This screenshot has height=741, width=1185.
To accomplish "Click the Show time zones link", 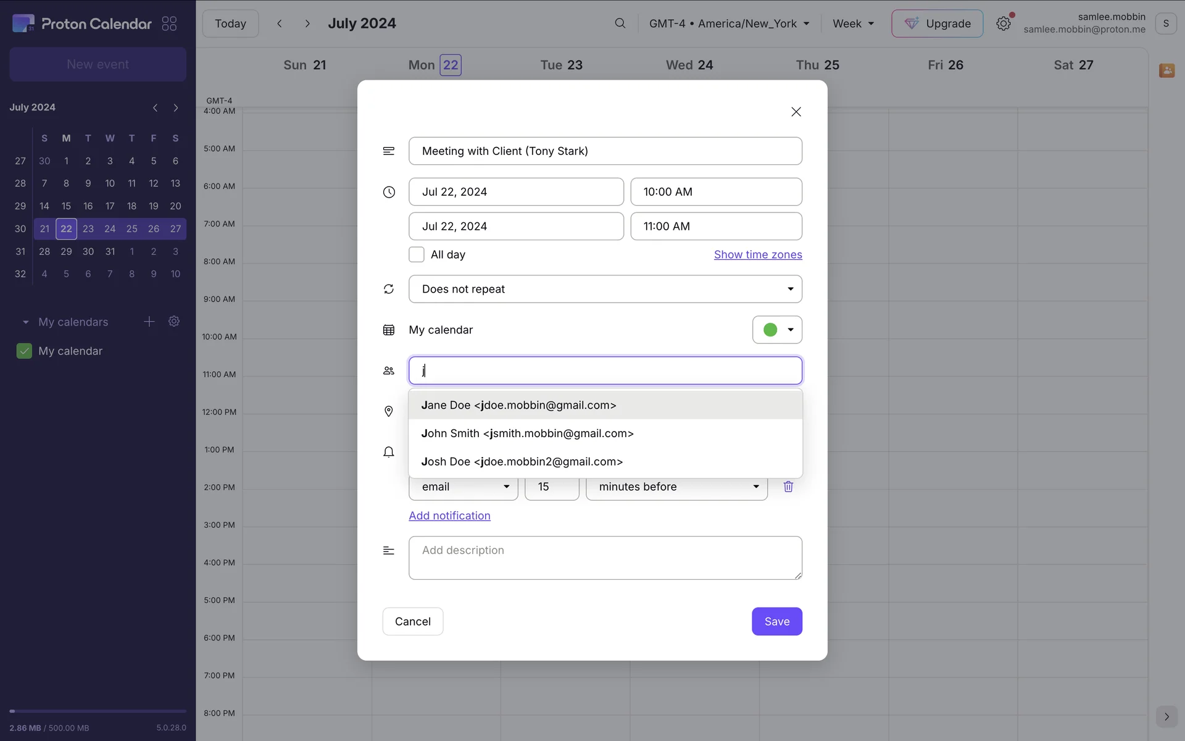I will coord(758,254).
